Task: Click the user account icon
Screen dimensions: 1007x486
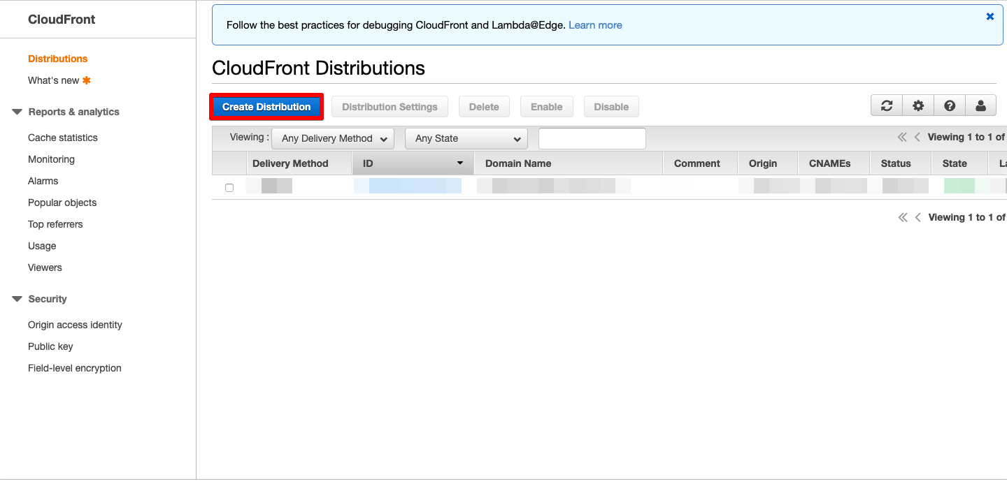Action: (981, 105)
